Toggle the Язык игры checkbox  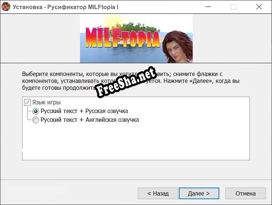[x=27, y=102]
